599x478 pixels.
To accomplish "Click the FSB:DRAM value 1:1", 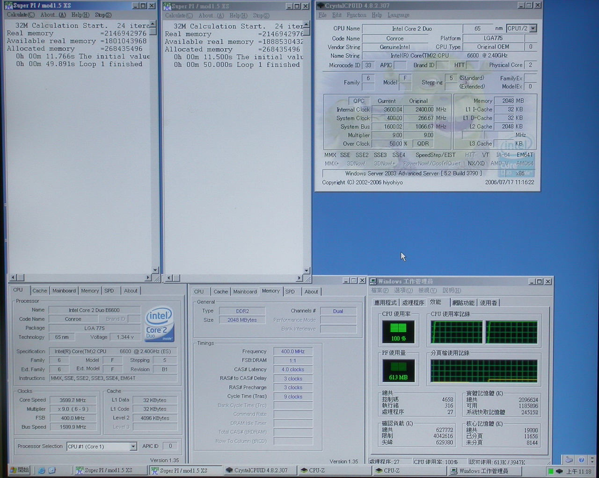I will [293, 360].
